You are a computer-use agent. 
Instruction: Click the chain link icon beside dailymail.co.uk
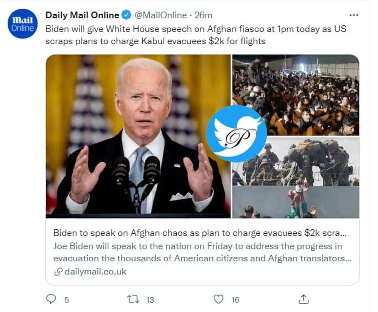[x=58, y=272]
